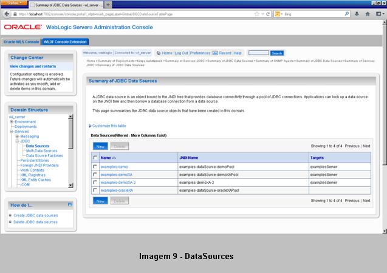Open Help in the console toolbar
The height and width of the screenshot is (273, 387).
coord(238,53)
